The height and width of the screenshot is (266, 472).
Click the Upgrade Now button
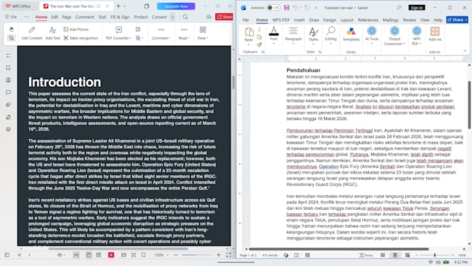176,6
